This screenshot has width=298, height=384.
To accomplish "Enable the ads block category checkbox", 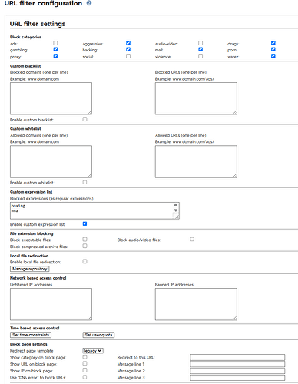I will 55,43.
